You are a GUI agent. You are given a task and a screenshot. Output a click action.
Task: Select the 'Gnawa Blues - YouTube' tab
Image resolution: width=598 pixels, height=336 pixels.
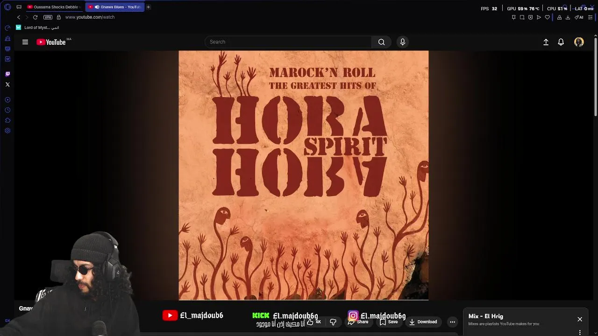[115, 7]
